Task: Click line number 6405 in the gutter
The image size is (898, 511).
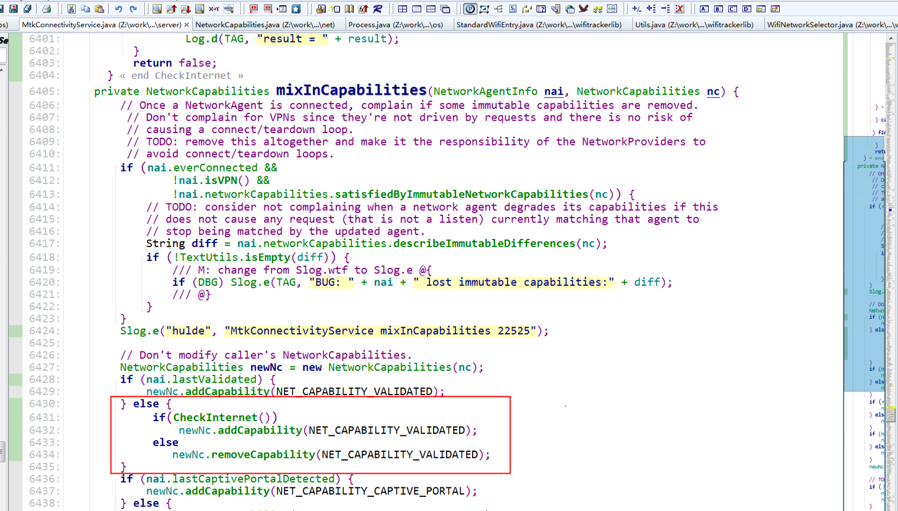Action: click(x=44, y=91)
